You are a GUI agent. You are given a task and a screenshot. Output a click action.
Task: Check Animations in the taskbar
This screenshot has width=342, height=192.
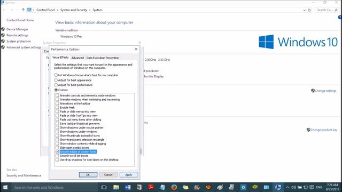[x=57, y=103]
